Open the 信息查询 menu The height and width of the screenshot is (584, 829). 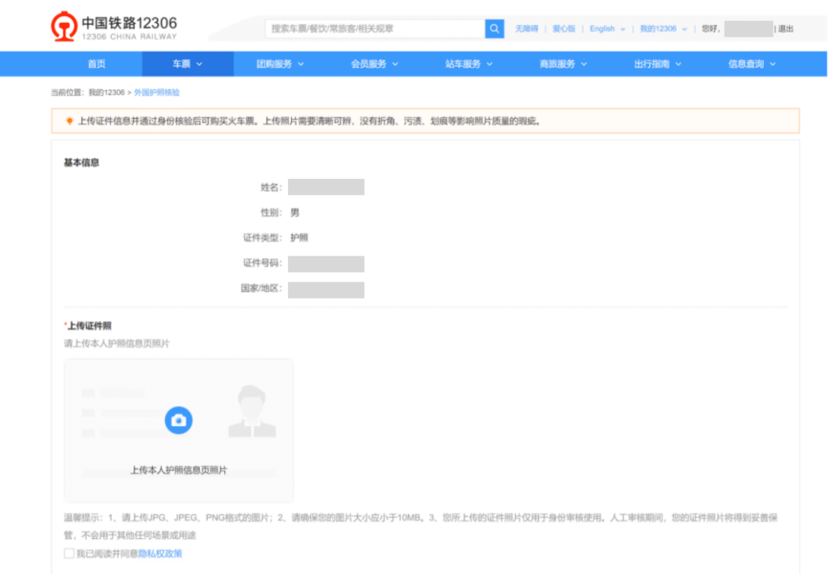[752, 64]
